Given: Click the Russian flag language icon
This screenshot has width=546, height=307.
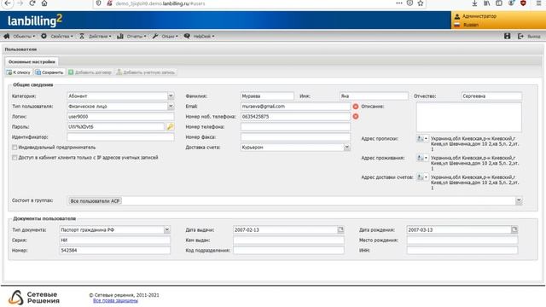Looking at the screenshot, I should point(457,25).
